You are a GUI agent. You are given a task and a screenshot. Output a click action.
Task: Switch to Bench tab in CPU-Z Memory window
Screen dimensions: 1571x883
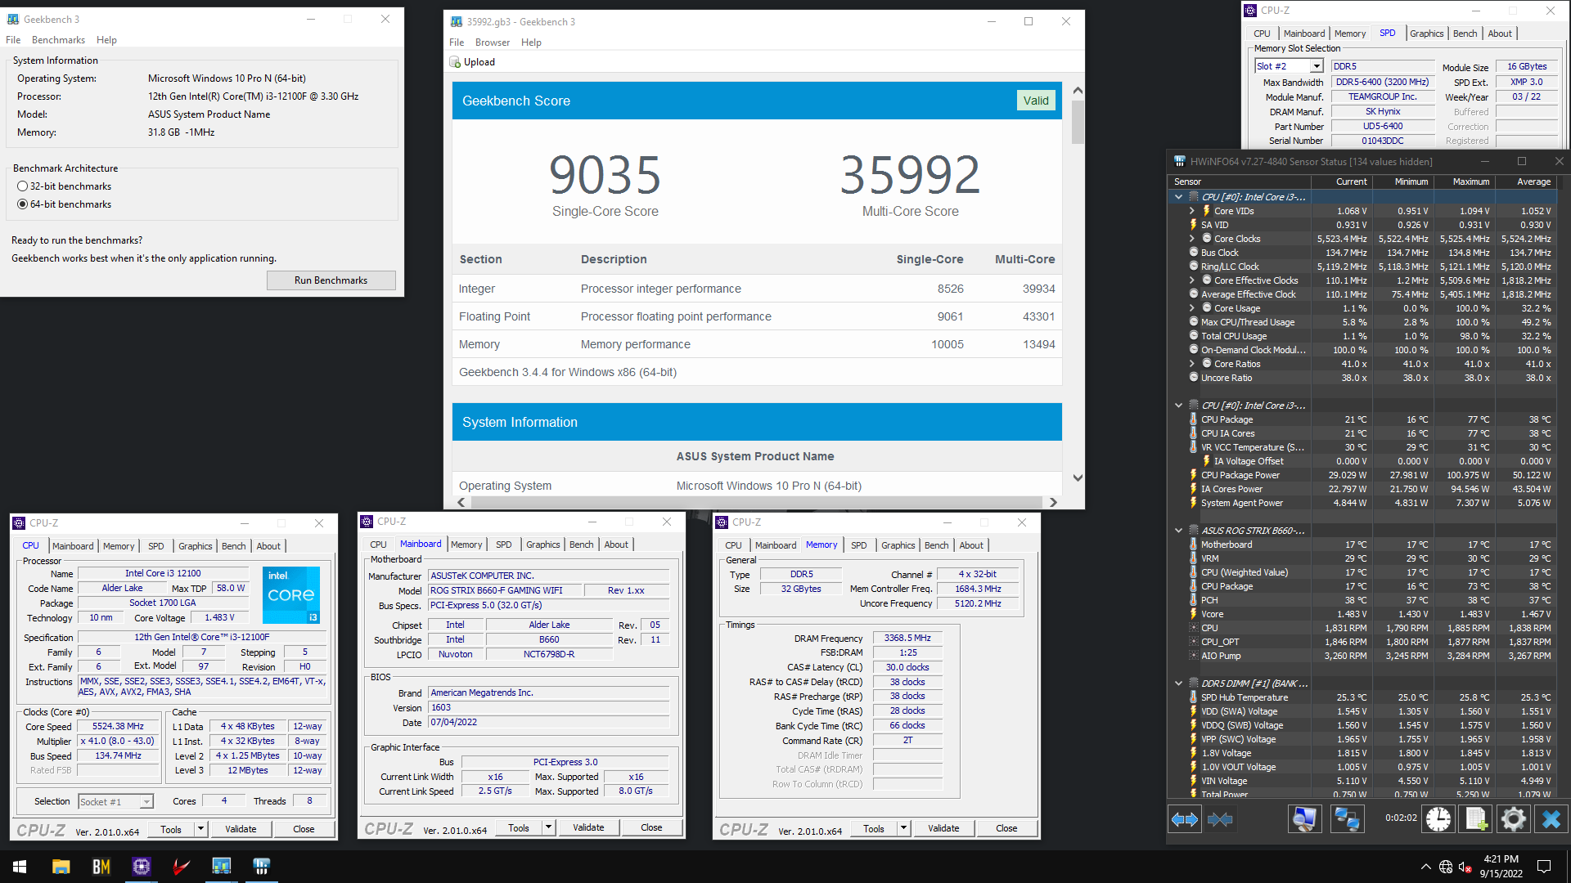(x=936, y=545)
